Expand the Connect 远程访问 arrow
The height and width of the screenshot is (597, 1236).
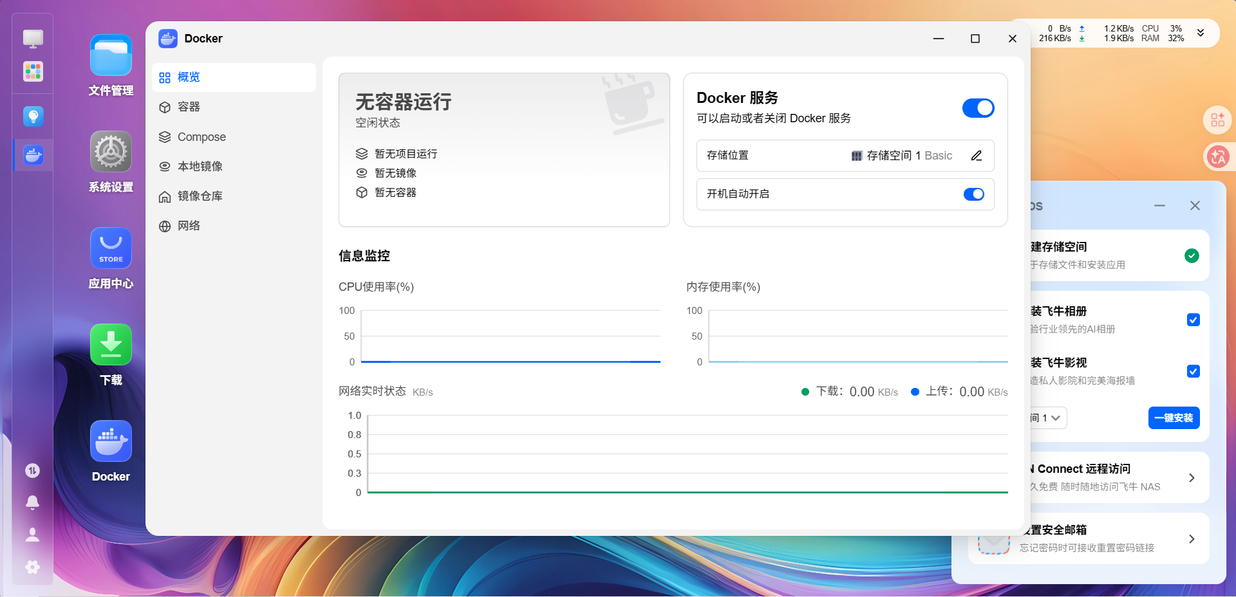[x=1192, y=478]
